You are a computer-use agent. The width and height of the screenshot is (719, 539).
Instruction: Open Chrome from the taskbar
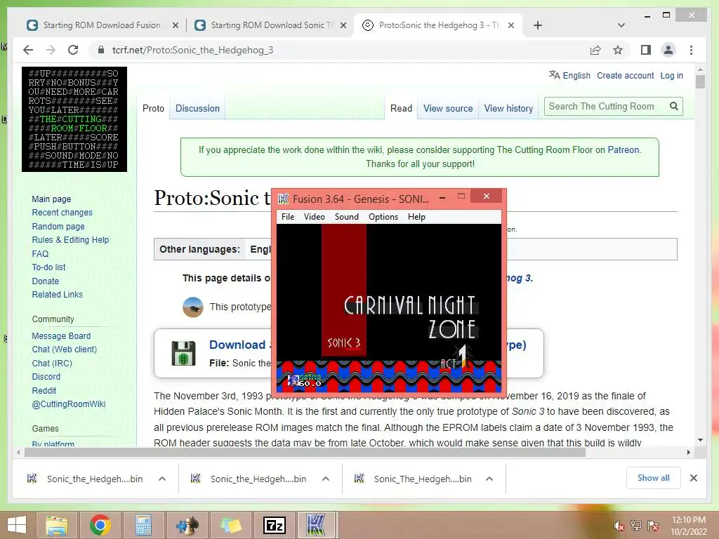click(100, 525)
